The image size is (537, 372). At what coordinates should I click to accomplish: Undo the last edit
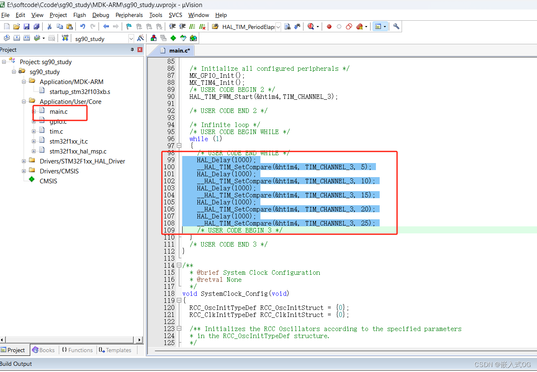[x=82, y=26]
